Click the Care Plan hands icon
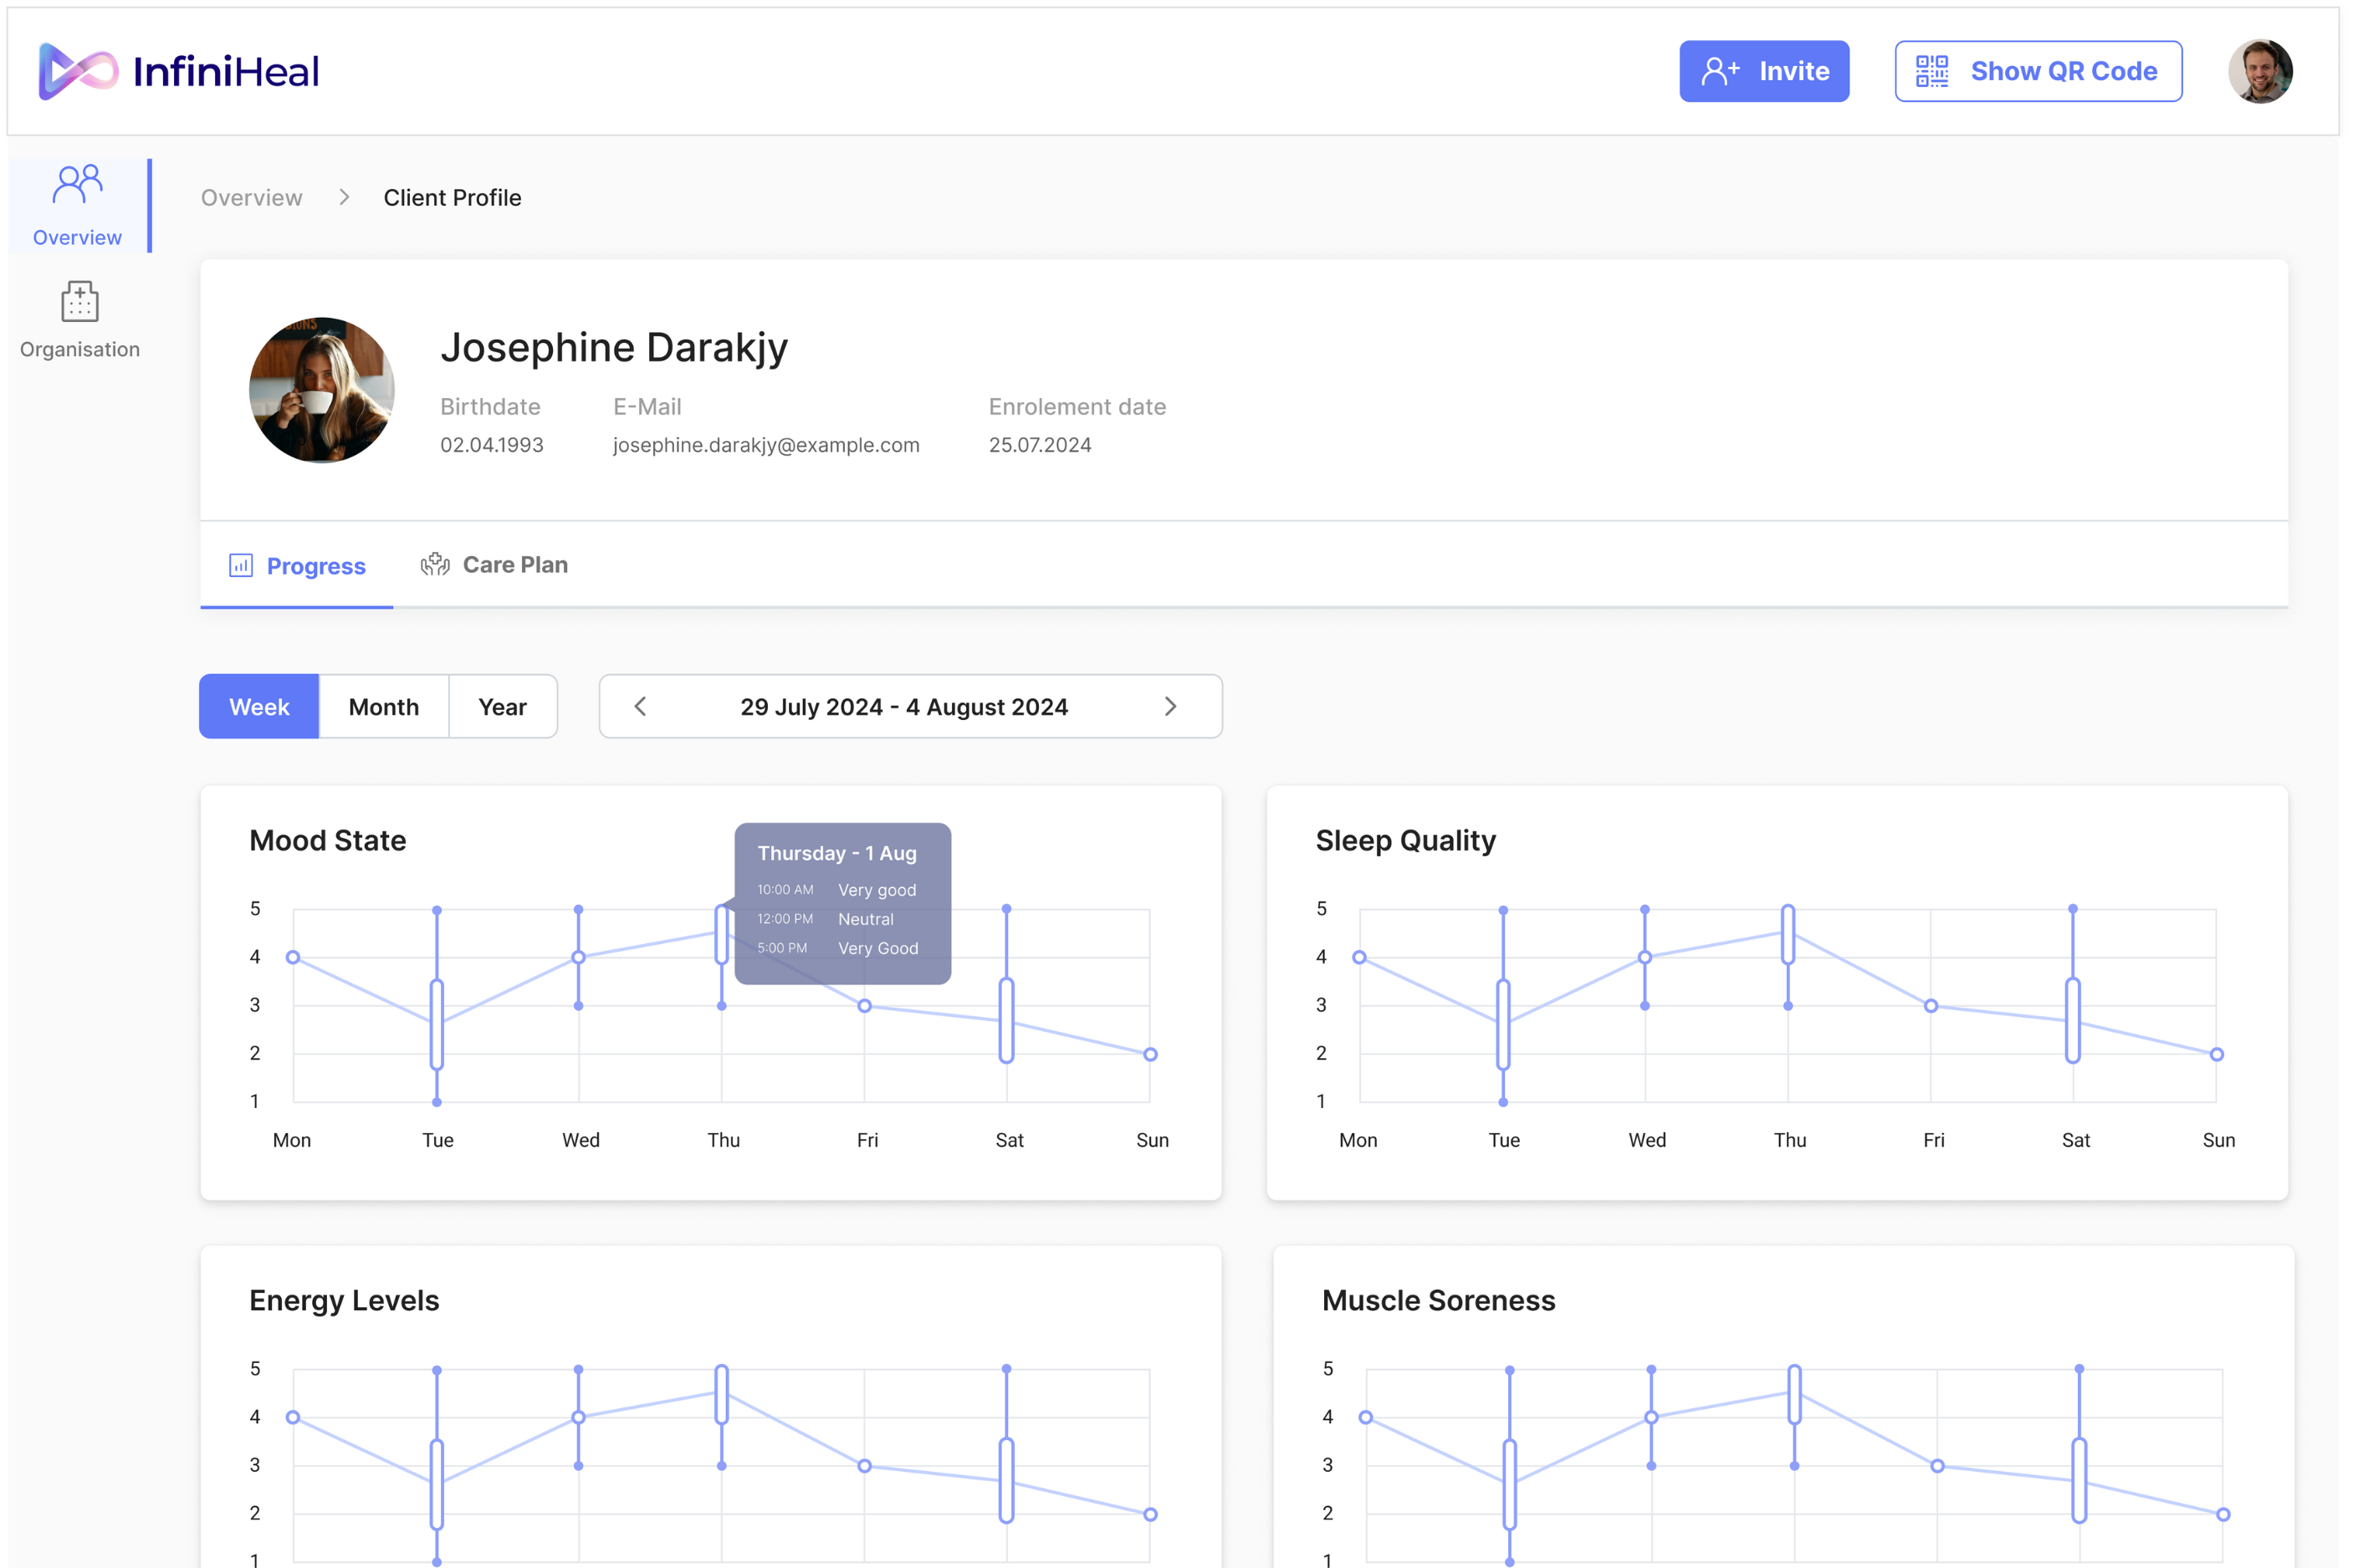Screen dimensions: 2353x1568 435,564
